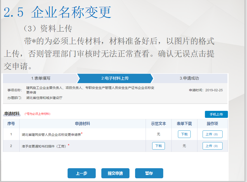Click sequence number 2 cell
This screenshot has height=182, width=247.
coord(11,146)
